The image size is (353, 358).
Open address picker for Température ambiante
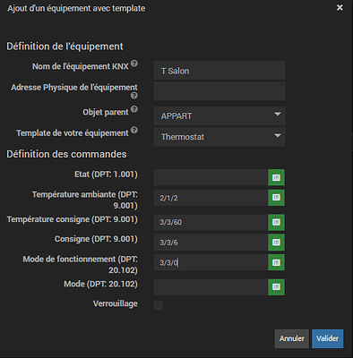pyautogui.click(x=276, y=198)
